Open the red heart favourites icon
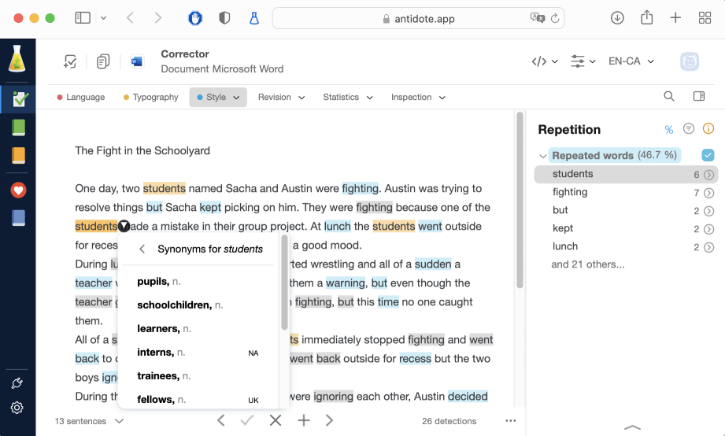725x436 pixels. [18, 190]
